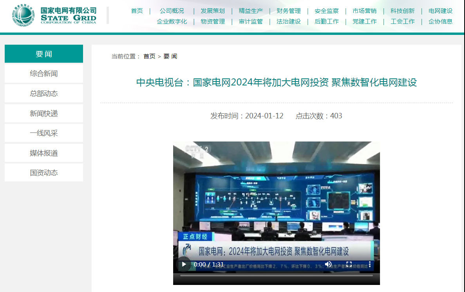Screen dimensions: 465x292
Task: Click the 国家电网有限公司 State Grid title text
Action: click(x=69, y=15)
